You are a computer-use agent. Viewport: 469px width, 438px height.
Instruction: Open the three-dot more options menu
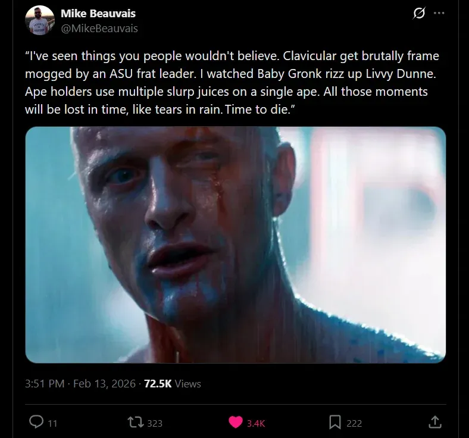point(439,14)
